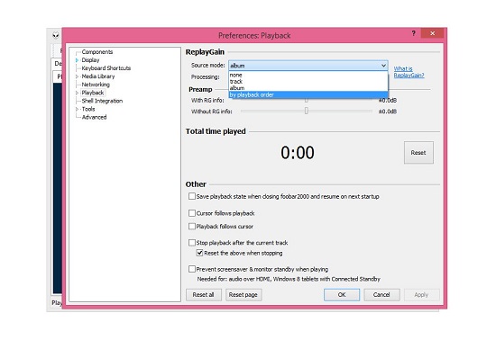The width and height of the screenshot is (496, 340).
Task: Click Without RG info preamp slider thumb
Action: [307, 111]
